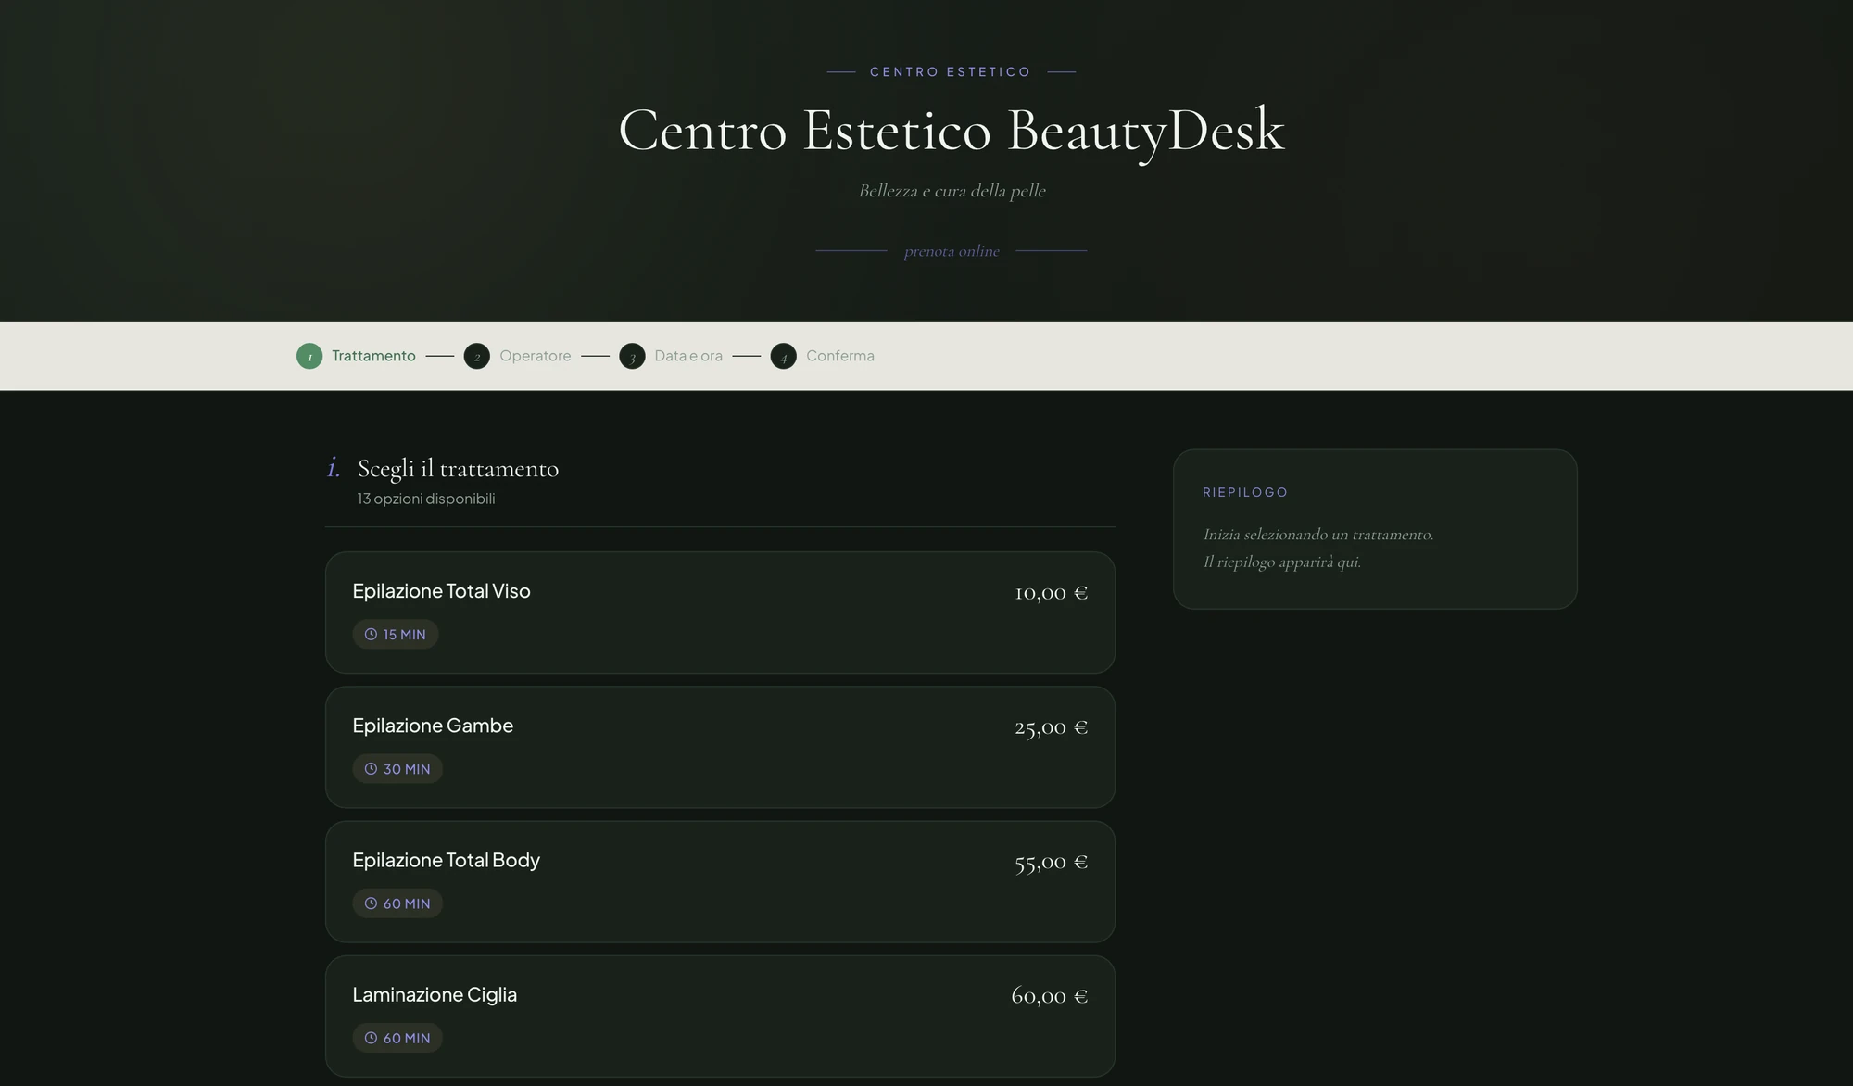Click the 25,00 € price
This screenshot has width=1853, height=1086.
coord(1051,726)
